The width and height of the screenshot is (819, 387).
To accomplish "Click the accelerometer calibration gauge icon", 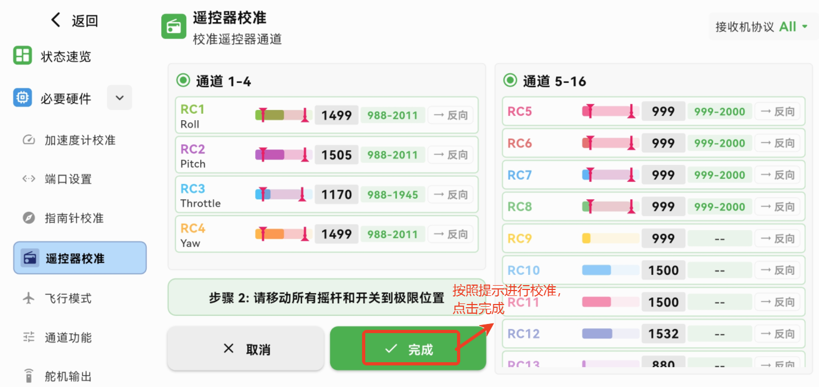I will (x=29, y=140).
